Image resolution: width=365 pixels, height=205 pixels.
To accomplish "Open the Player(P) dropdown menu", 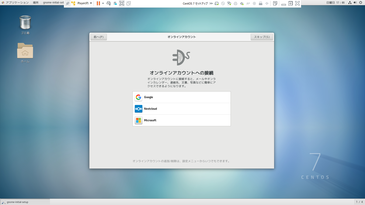I will tap(85, 3).
